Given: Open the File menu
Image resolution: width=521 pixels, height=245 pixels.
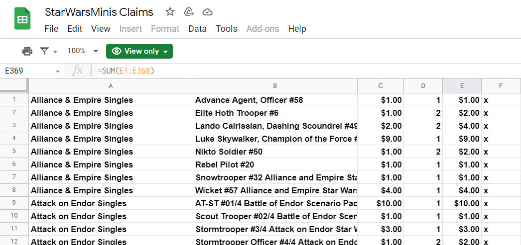Looking at the screenshot, I should coord(51,29).
